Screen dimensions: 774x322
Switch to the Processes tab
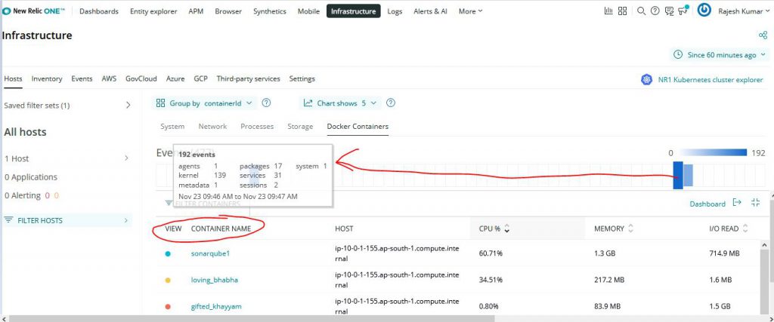[257, 127]
